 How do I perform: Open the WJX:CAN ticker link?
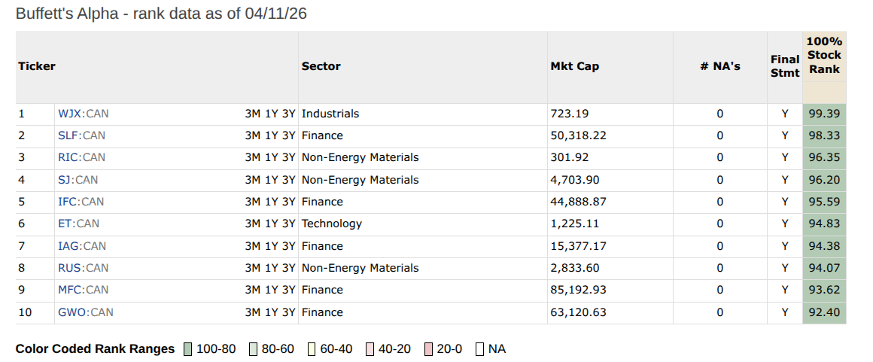click(83, 114)
